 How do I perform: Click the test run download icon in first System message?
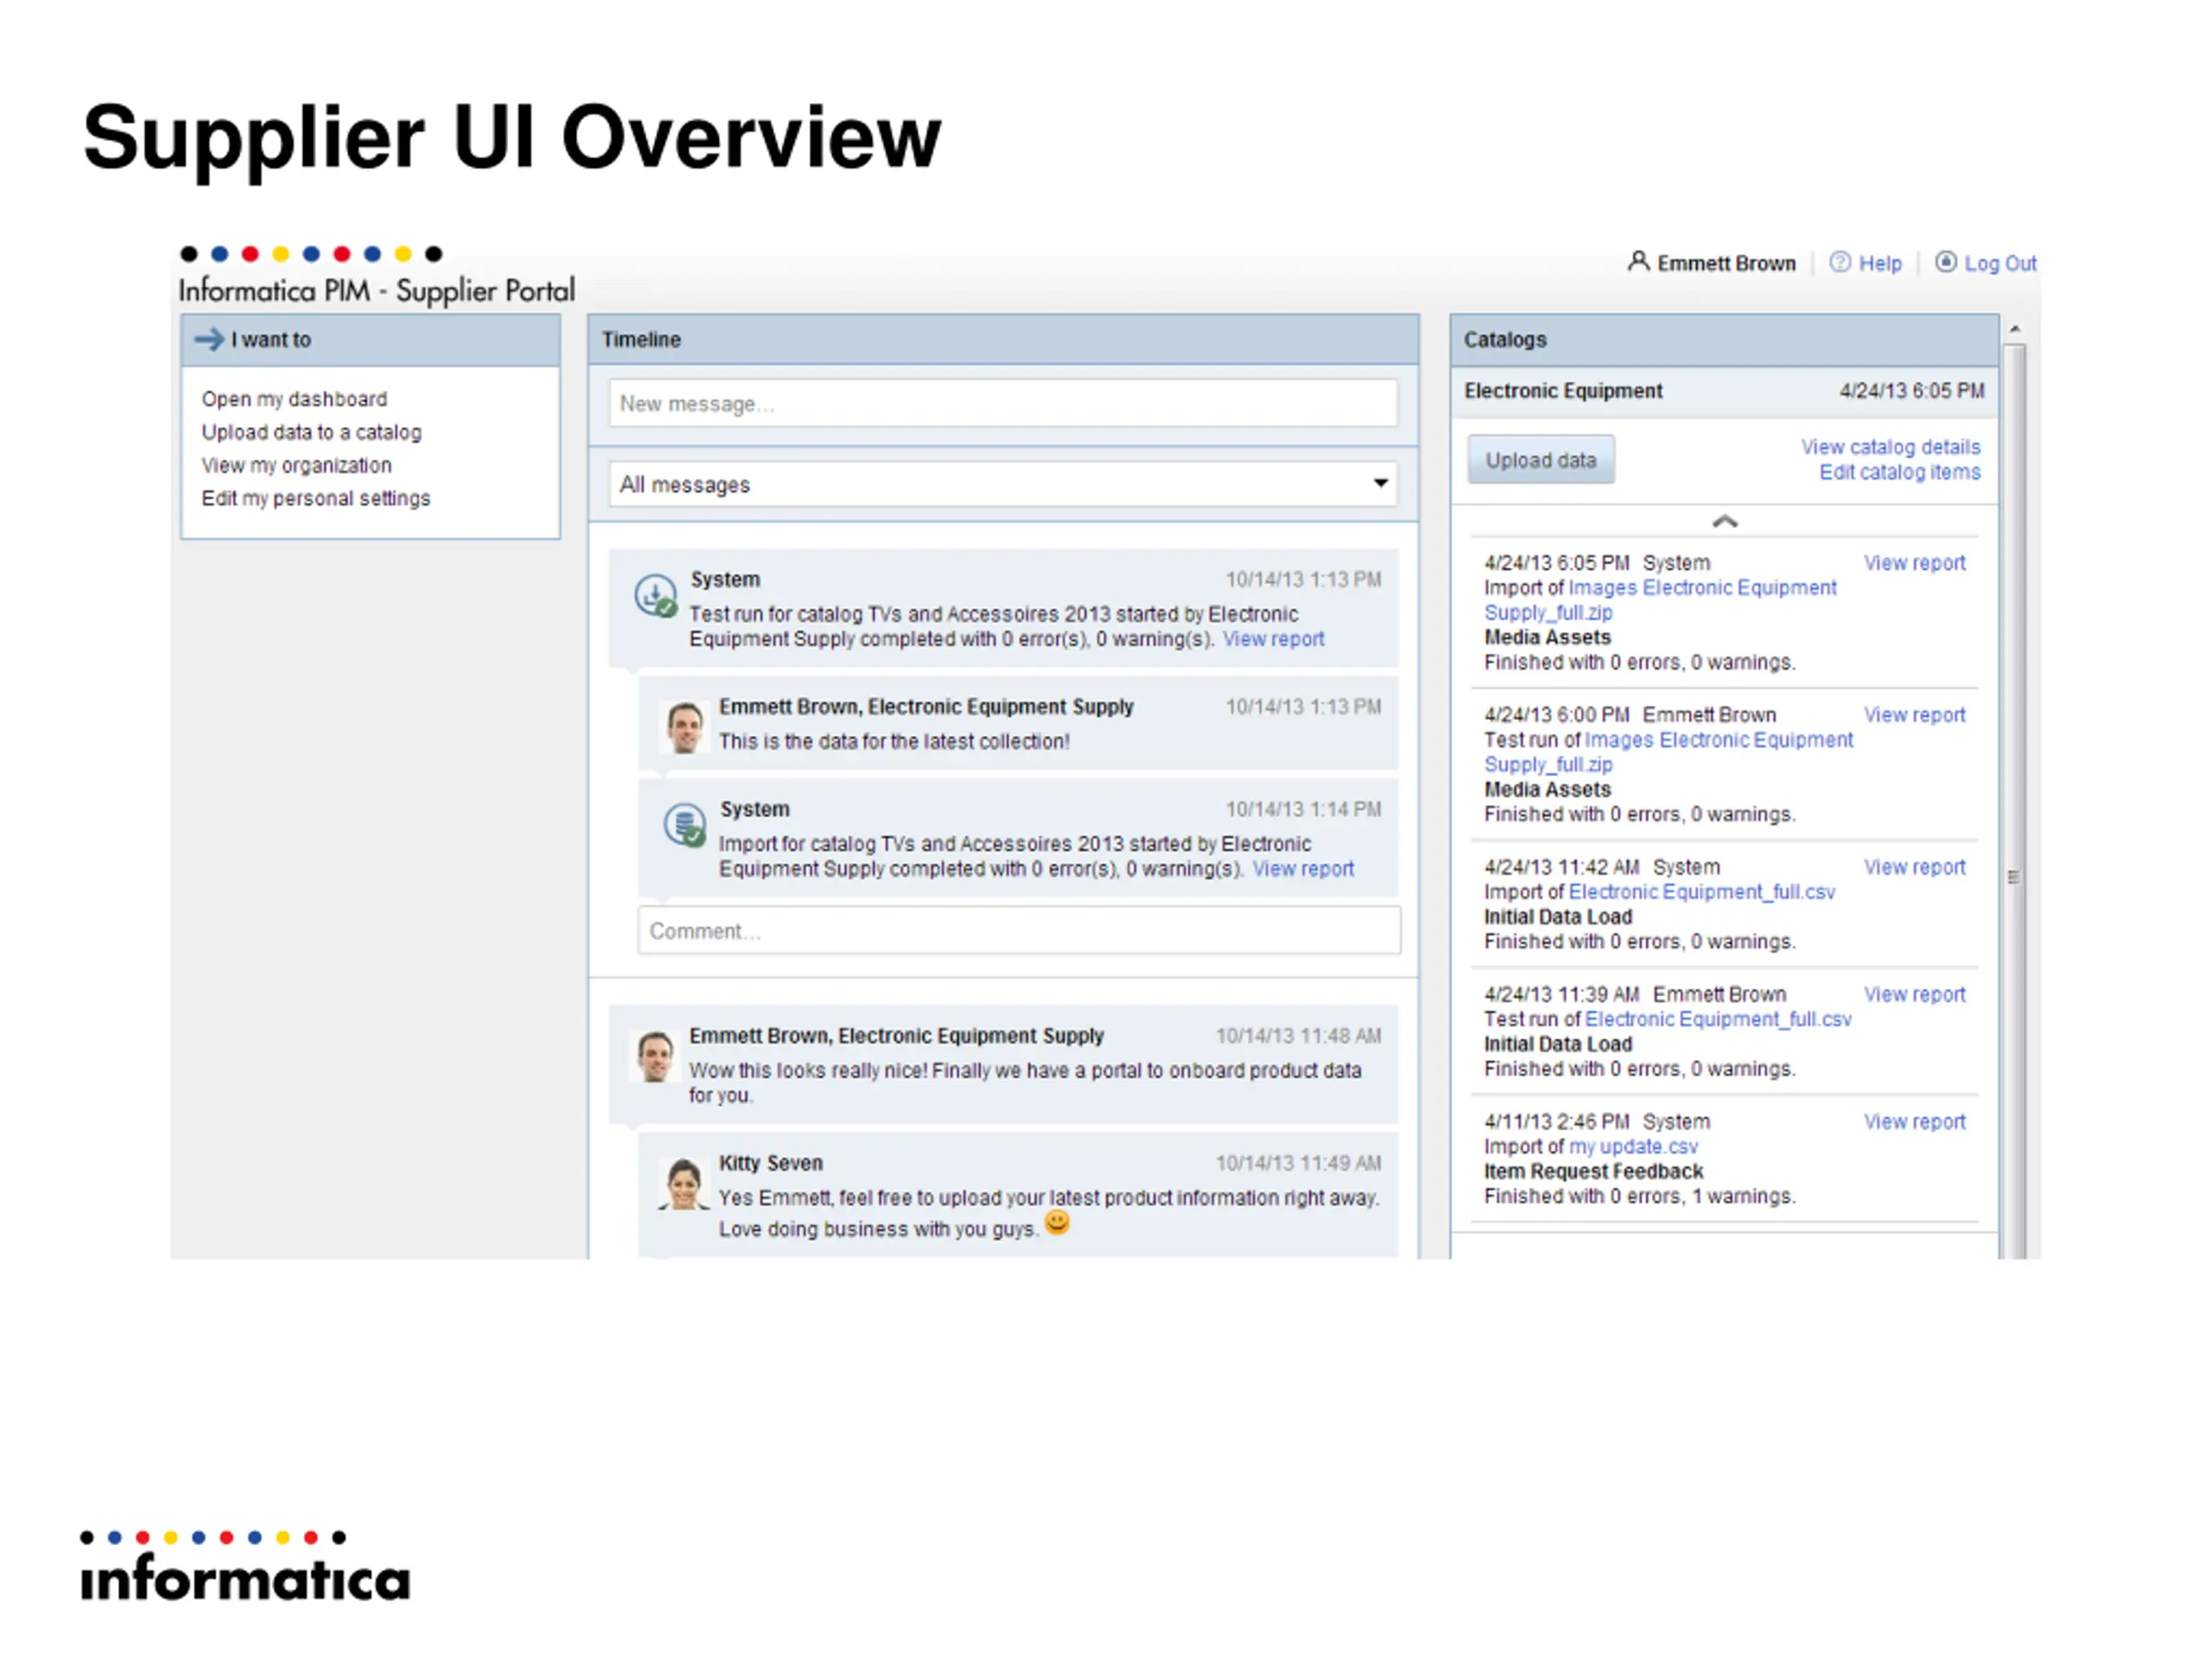pos(656,596)
